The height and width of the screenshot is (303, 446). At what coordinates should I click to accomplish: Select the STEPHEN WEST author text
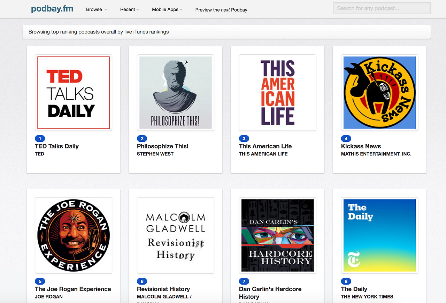pyautogui.click(x=155, y=154)
